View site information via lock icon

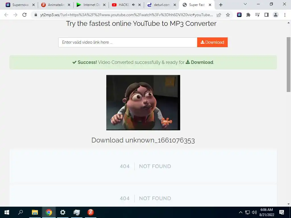36,15
